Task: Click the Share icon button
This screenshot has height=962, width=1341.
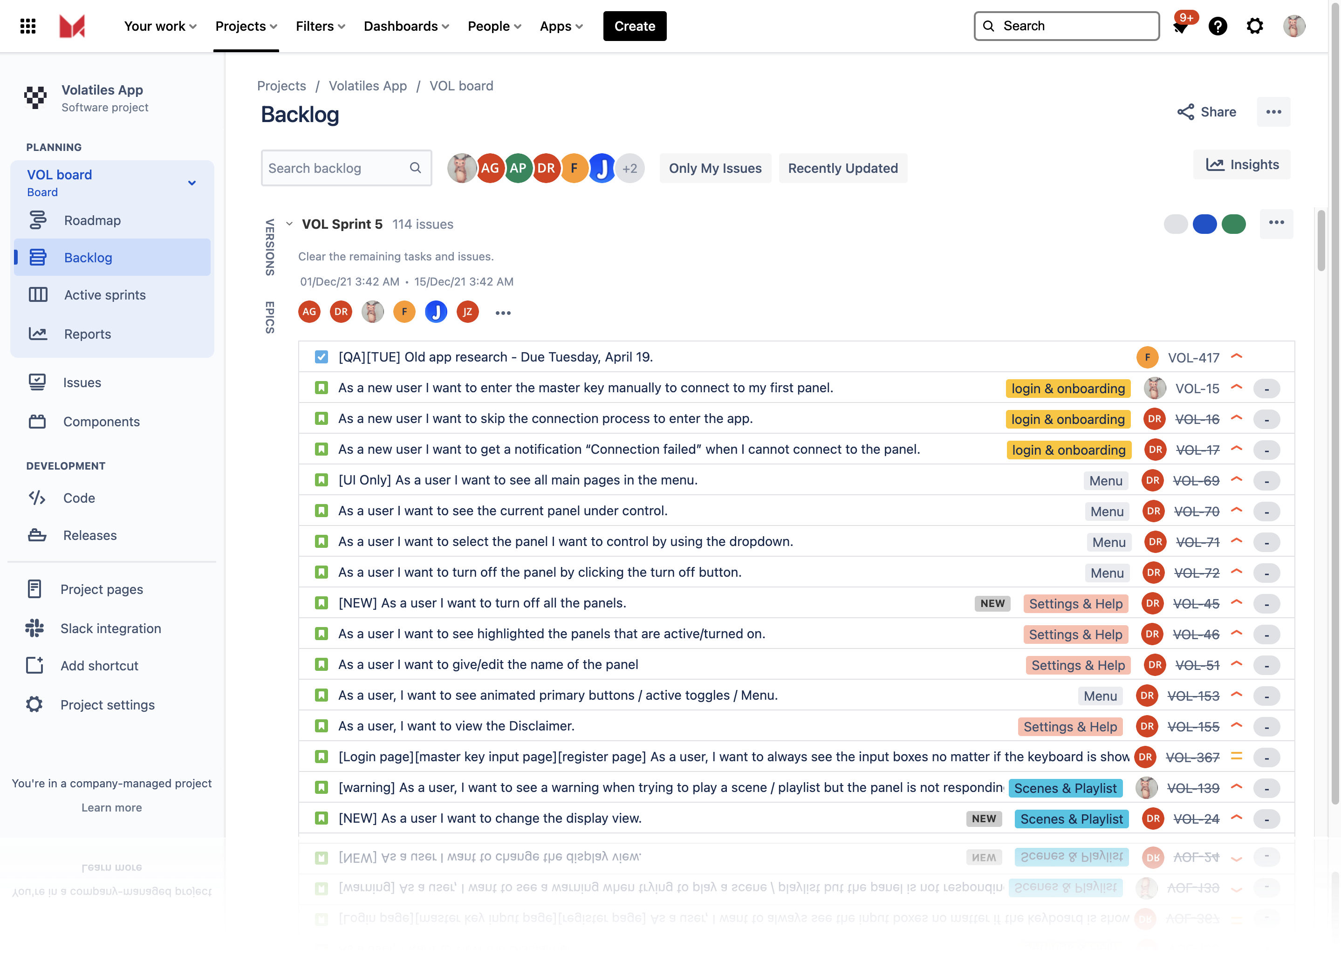Action: (1206, 112)
